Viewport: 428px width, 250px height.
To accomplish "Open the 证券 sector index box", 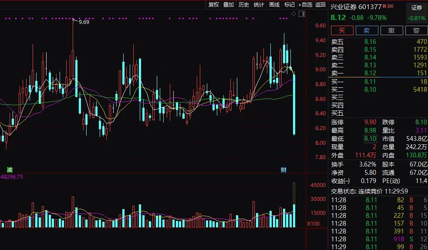I will pyautogui.click(x=417, y=13).
